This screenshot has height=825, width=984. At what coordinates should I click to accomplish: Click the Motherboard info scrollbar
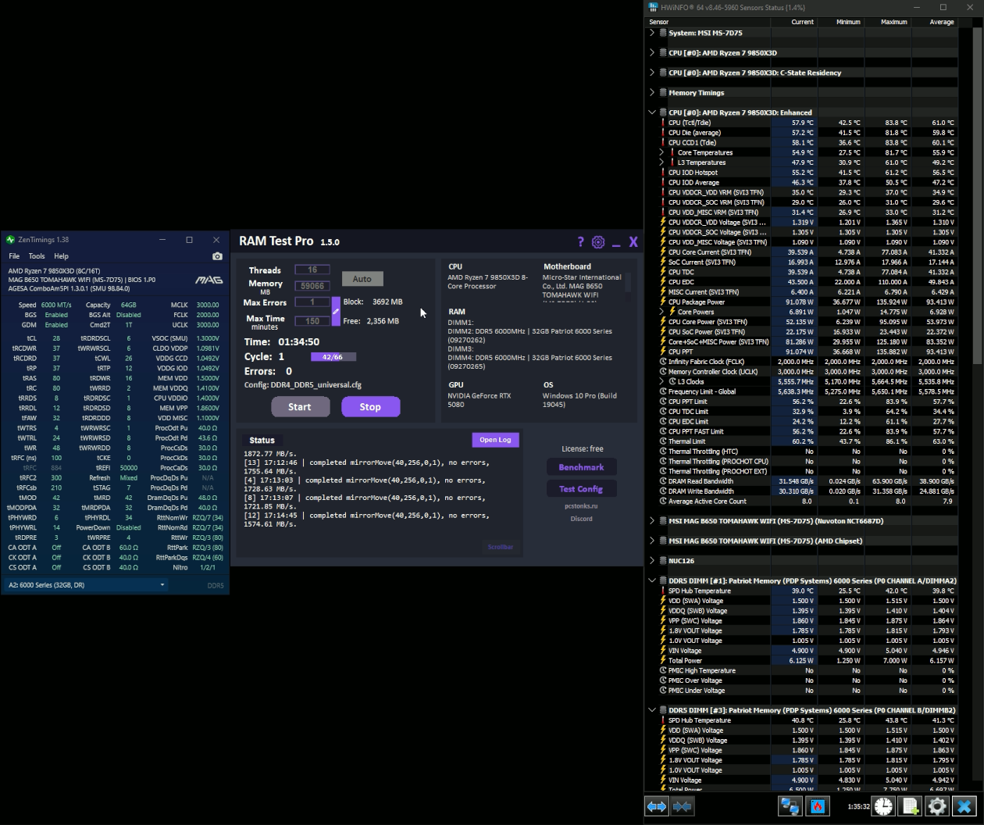[627, 282]
